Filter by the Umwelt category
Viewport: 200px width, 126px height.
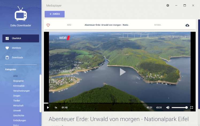point(17,110)
